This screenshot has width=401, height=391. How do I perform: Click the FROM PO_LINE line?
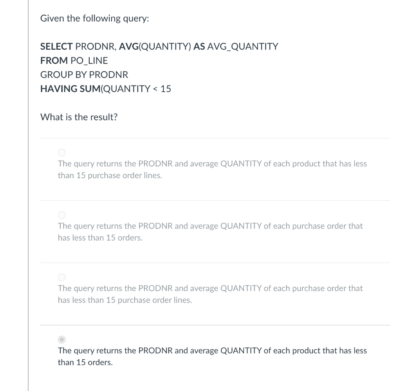tap(74, 60)
